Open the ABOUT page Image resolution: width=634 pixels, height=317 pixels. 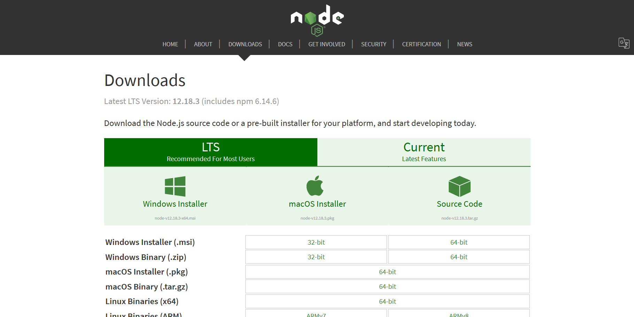(x=203, y=44)
